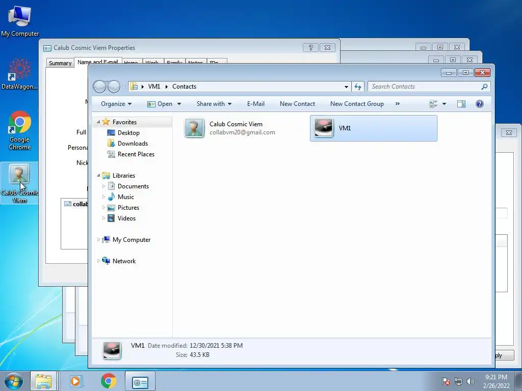Select Calub Cosmic Viem desktop contact icon

coord(19,183)
